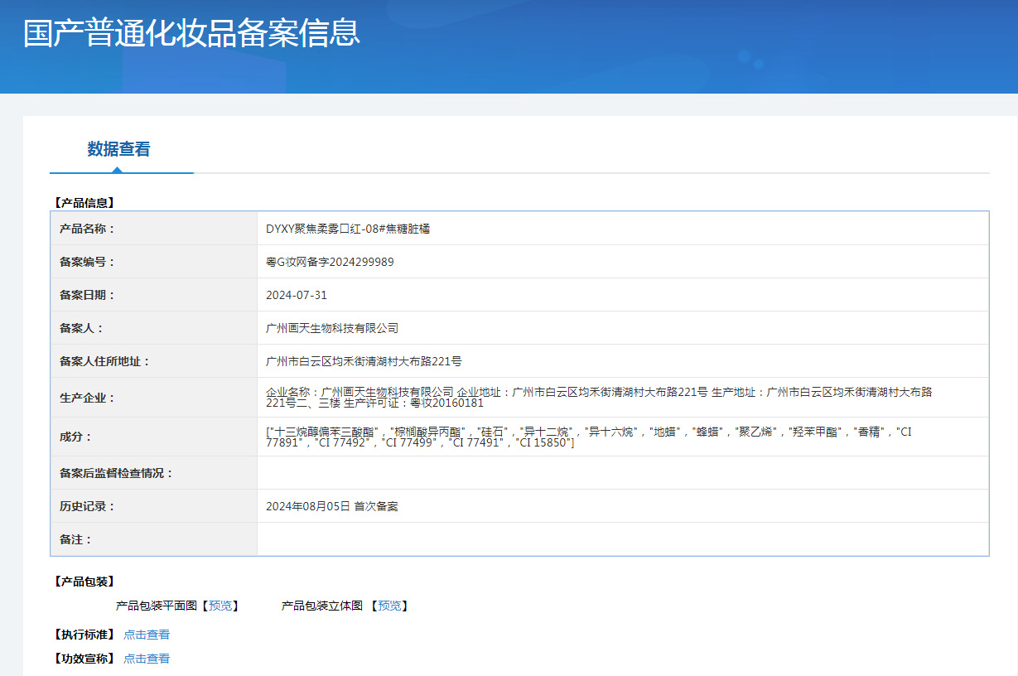This screenshot has height=676, width=1018.
Task: Click the 备案人 row label
Action: pyautogui.click(x=82, y=328)
